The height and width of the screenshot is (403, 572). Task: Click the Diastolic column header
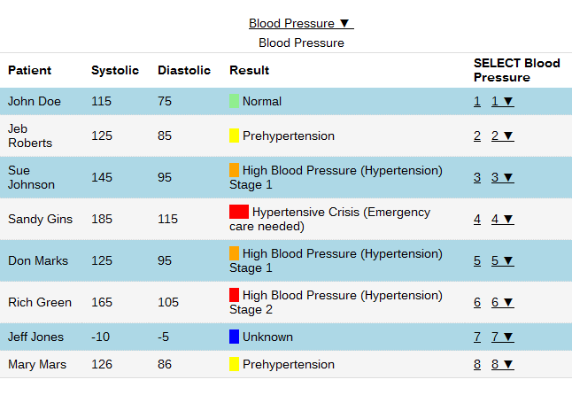[184, 70]
